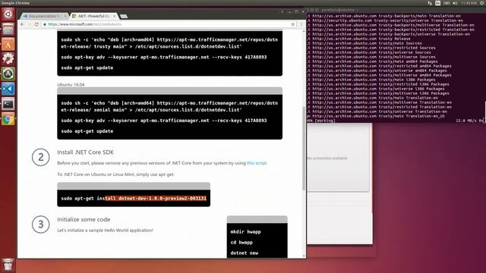Click the 'Initialize some code' heading
The width and height of the screenshot is (486, 273).
pyautogui.click(x=84, y=219)
